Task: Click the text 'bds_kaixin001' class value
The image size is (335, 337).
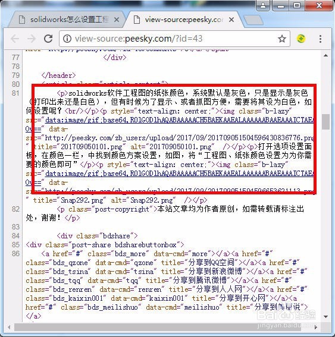Action: 79,298
